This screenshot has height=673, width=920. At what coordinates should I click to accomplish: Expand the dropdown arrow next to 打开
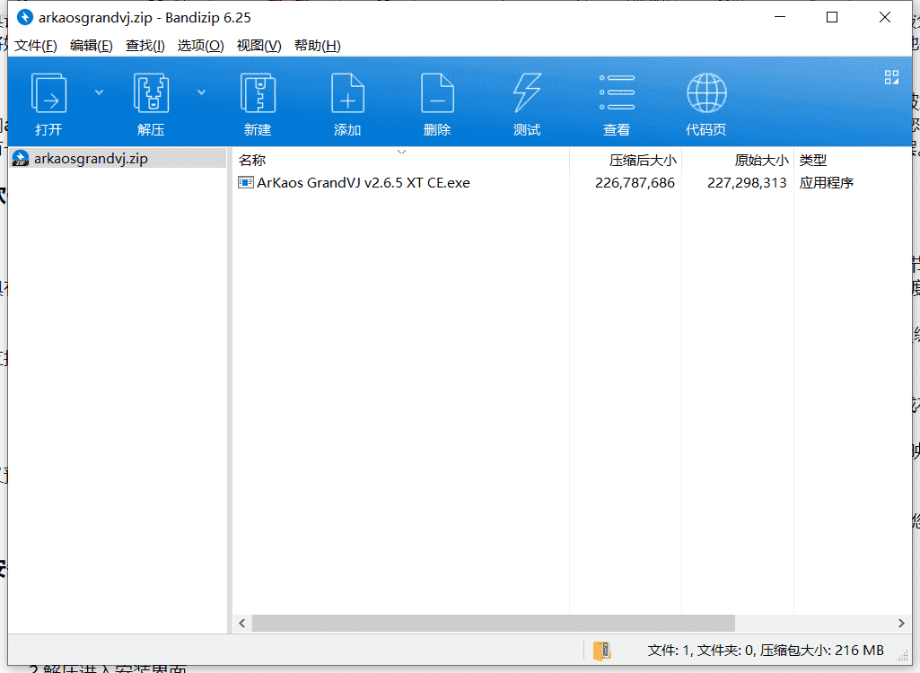(99, 92)
